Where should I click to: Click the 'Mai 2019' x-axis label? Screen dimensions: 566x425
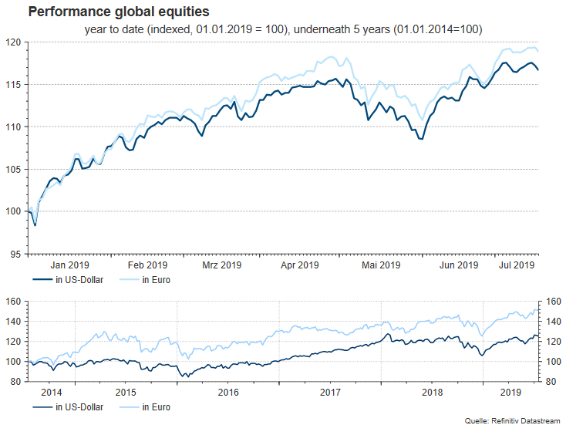pyautogui.click(x=381, y=265)
